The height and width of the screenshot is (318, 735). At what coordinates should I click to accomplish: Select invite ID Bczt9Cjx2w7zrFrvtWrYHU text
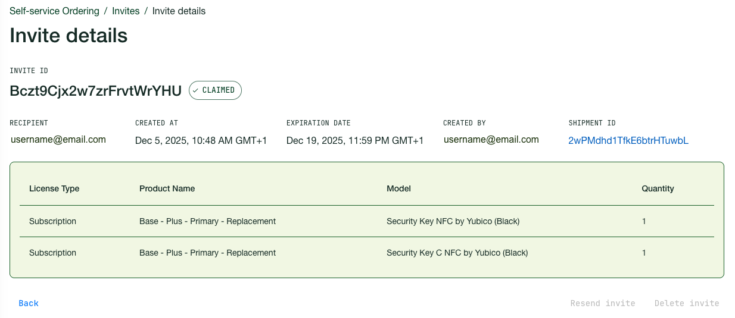pyautogui.click(x=95, y=91)
